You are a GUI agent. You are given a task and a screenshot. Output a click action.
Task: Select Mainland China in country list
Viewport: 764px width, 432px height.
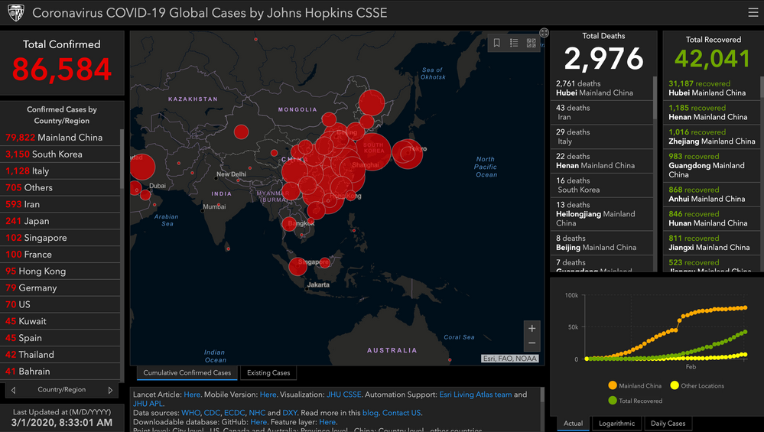coord(60,138)
